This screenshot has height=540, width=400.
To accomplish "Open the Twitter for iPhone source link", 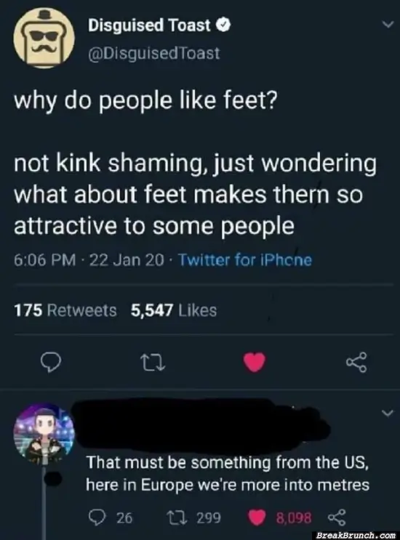I will coord(245,260).
